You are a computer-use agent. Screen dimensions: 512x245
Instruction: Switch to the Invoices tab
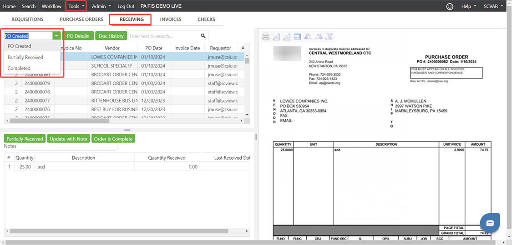pyautogui.click(x=171, y=20)
